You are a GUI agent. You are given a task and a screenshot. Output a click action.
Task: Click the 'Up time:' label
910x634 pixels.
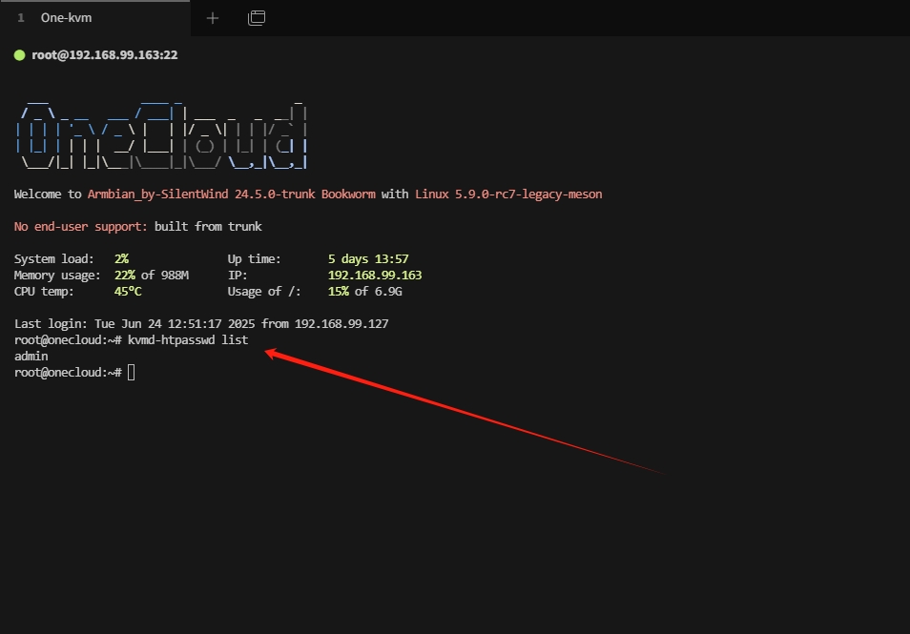click(254, 258)
